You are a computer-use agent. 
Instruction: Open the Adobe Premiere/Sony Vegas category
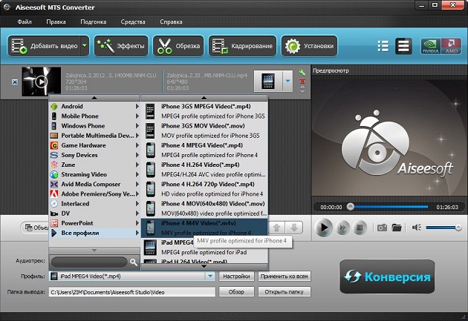[x=94, y=193]
